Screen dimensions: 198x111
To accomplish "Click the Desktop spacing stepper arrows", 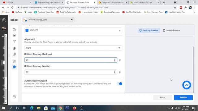I will [114, 60].
